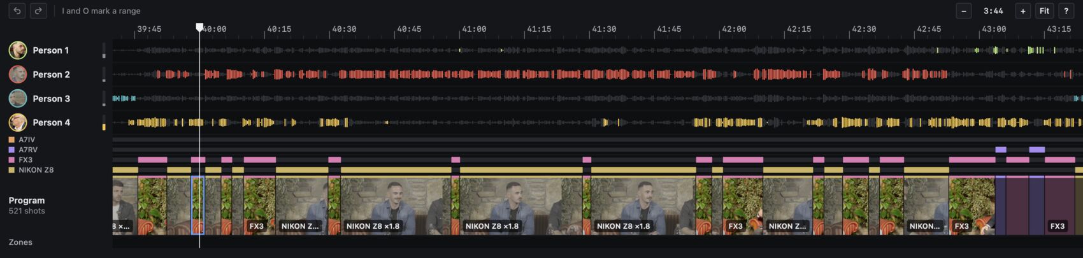The width and height of the screenshot is (1083, 258).
Task: Click the A7RV purple color swatch
Action: [11, 150]
